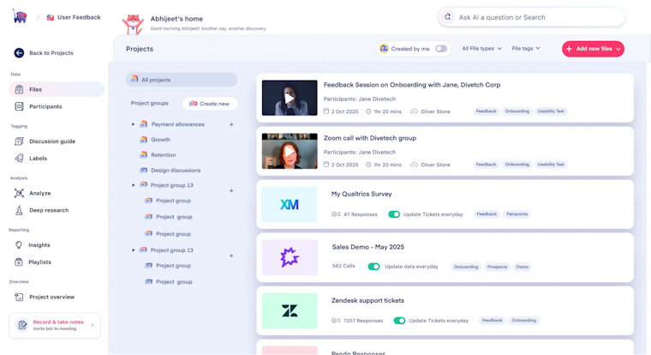Image resolution: width=651 pixels, height=355 pixels.
Task: Expand the Payment allowances group arrow
Action: pyautogui.click(x=133, y=124)
